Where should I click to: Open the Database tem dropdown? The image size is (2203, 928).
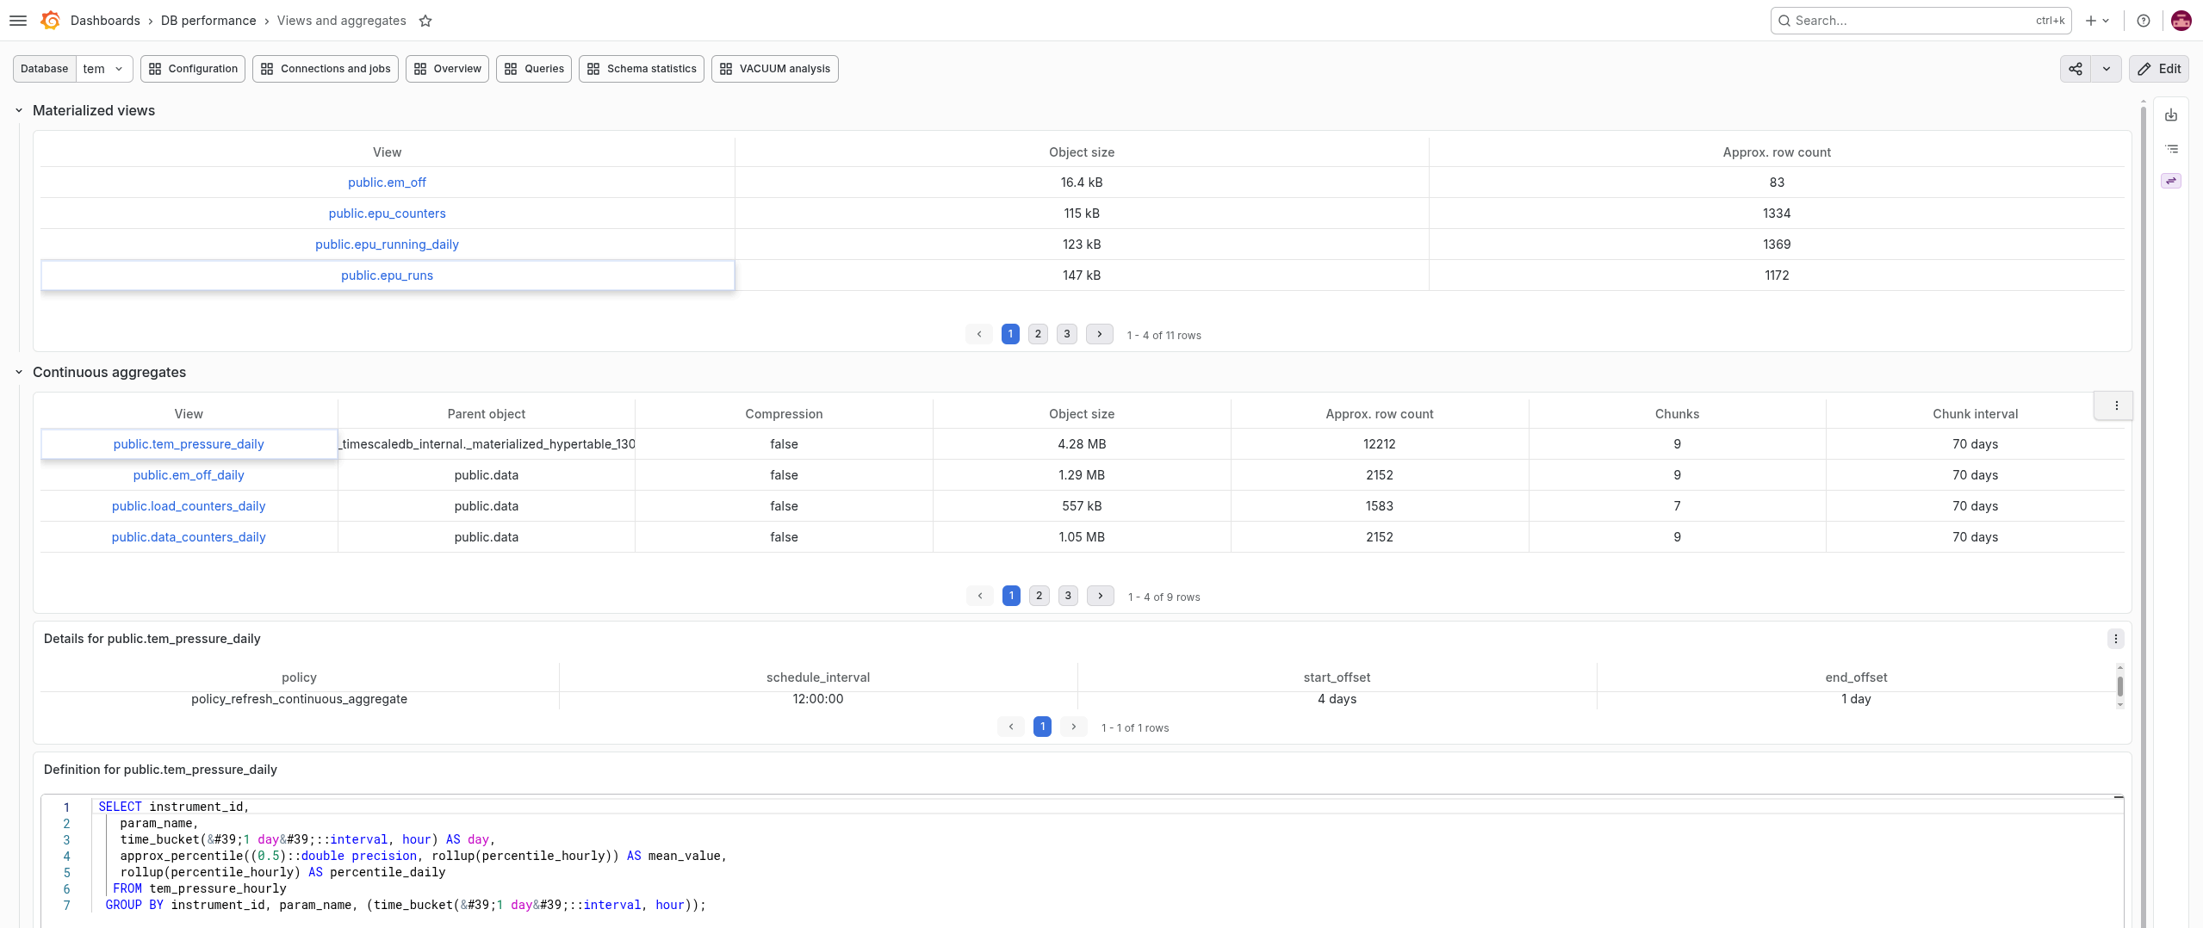click(x=105, y=69)
